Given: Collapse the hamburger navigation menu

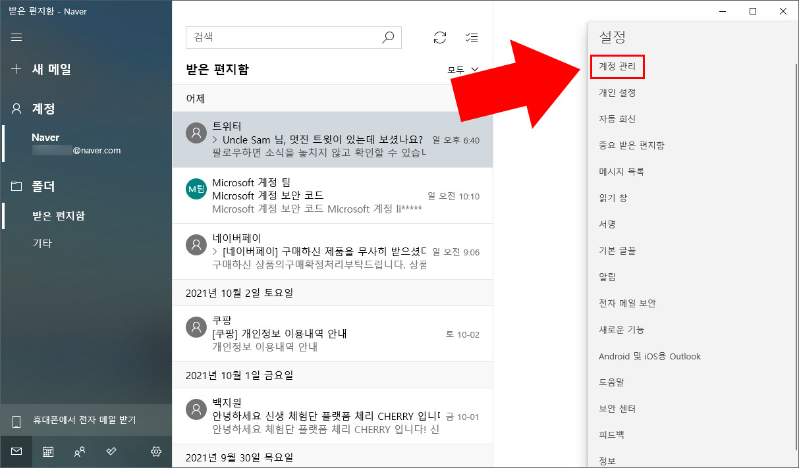Looking at the screenshot, I should (16, 37).
